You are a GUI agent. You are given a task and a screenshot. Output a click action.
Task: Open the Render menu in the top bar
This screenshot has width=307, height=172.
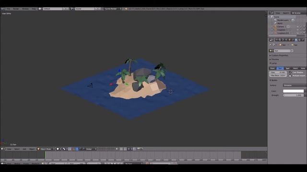pyautogui.click(x=16, y=9)
